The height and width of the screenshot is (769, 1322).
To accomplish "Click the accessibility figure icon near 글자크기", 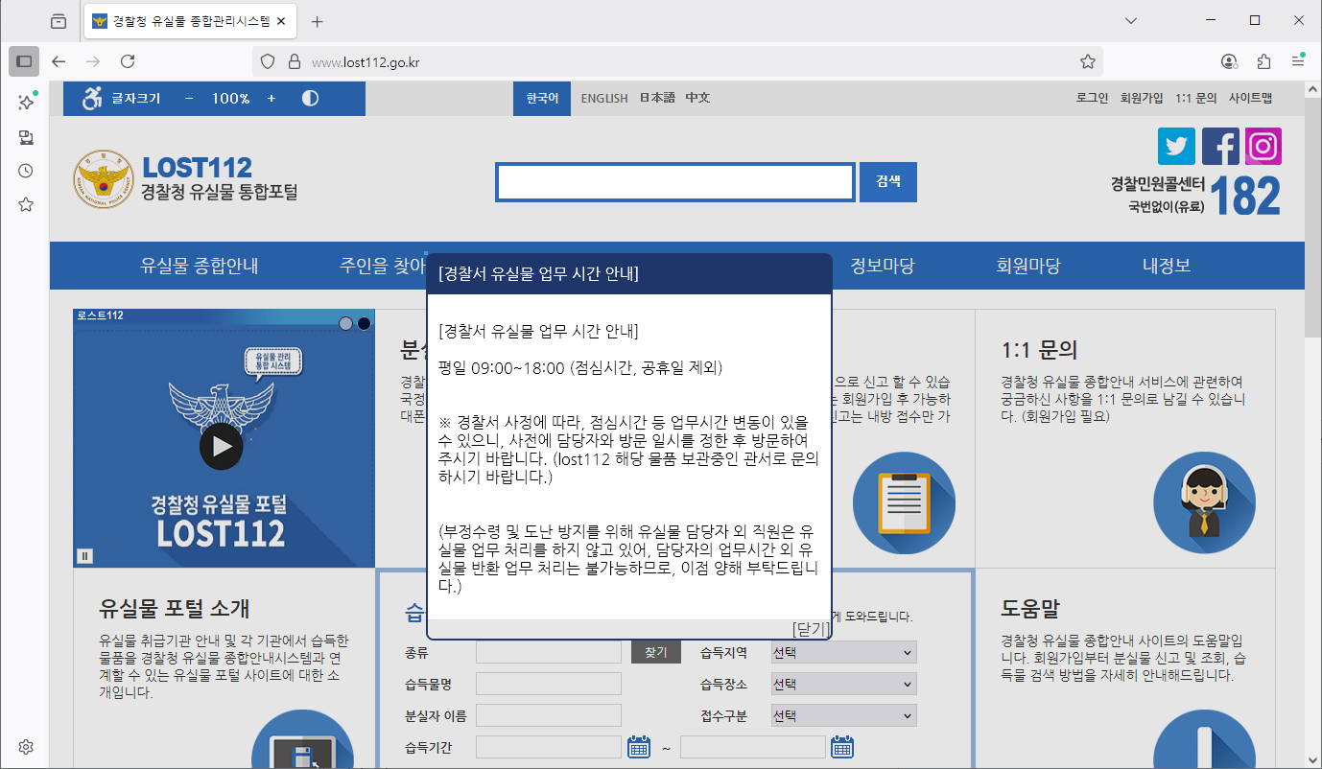I will [89, 97].
